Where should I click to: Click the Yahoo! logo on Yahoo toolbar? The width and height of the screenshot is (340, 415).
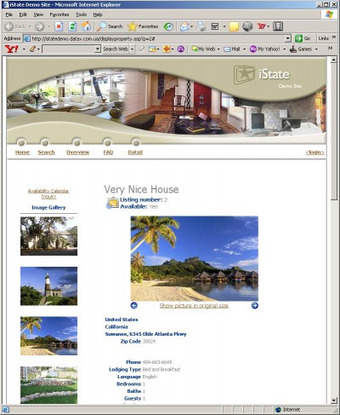pyautogui.click(x=12, y=49)
